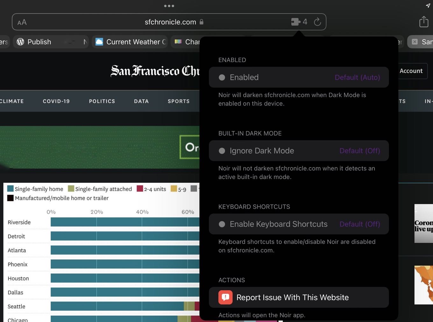Click the cloud icon on Current Weather tab
The image size is (433, 322).
(x=99, y=42)
